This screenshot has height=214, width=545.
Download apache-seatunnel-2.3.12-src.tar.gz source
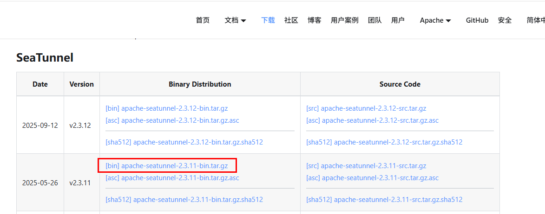point(366,108)
